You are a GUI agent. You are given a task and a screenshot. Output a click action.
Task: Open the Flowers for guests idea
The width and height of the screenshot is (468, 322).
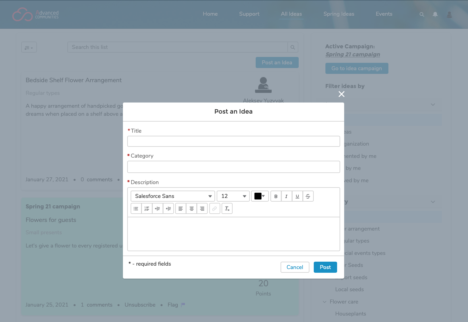51,220
